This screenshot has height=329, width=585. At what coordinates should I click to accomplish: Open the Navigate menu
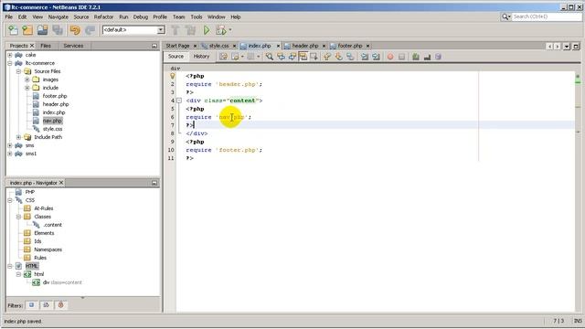coord(58,16)
